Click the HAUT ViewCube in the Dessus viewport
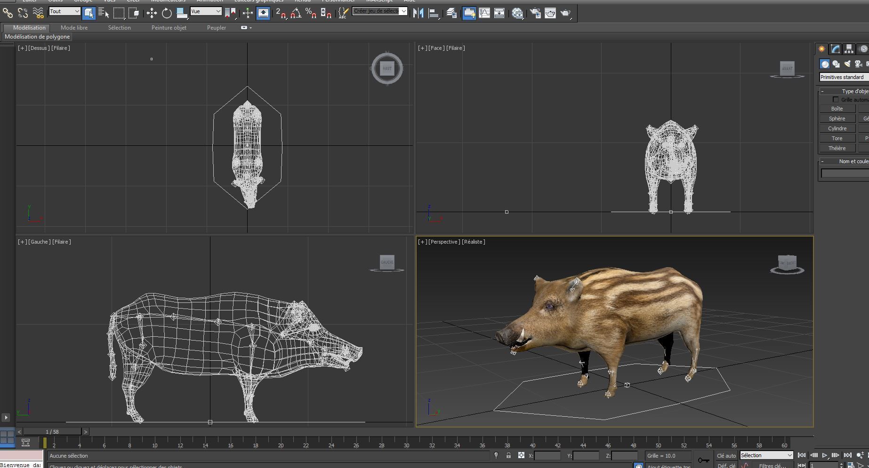 [x=387, y=69]
